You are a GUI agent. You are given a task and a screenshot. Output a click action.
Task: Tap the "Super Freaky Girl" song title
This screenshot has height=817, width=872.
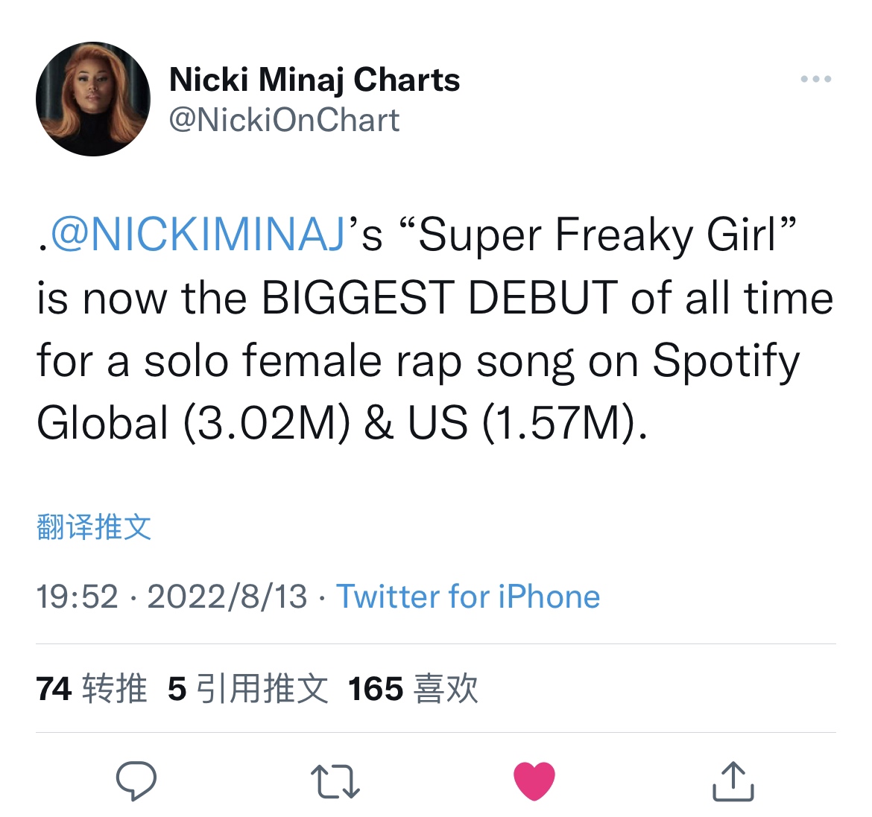(x=598, y=234)
